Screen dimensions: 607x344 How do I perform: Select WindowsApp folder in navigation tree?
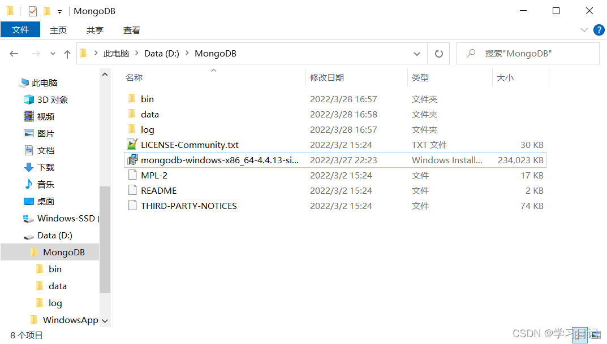[71, 320]
